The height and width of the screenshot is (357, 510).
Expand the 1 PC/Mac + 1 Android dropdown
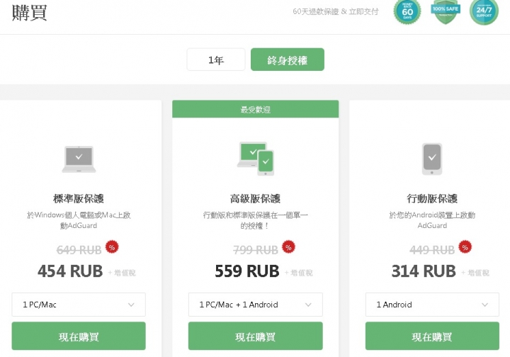click(x=256, y=305)
